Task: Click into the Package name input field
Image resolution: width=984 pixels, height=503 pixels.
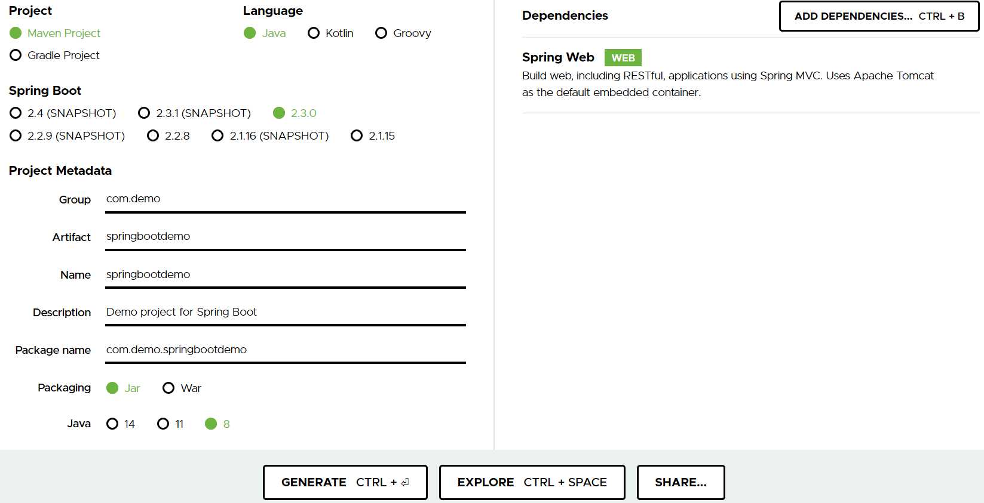Action: 286,350
